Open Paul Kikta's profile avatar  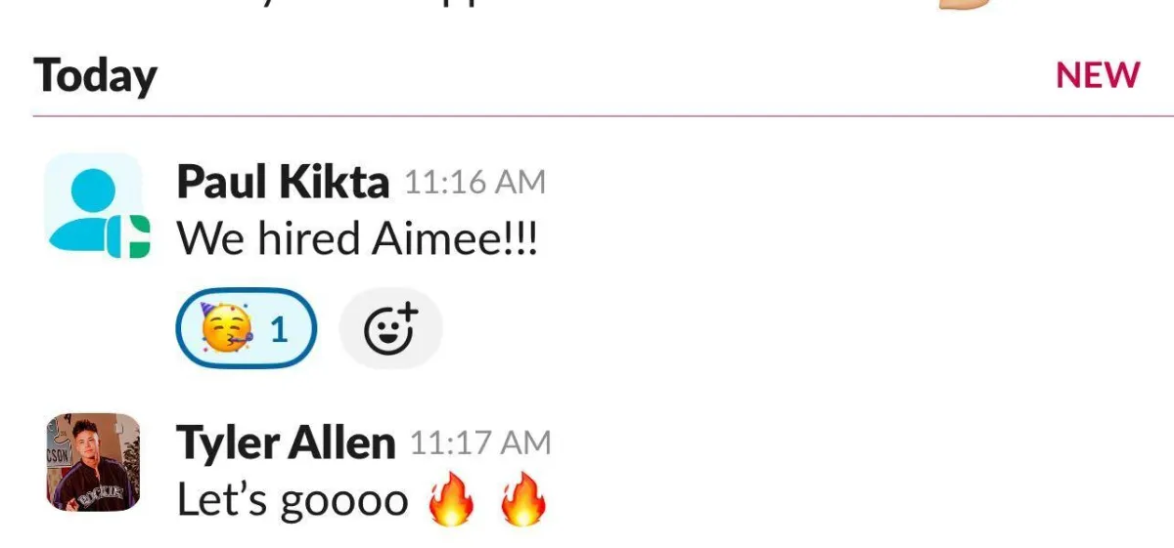(x=94, y=203)
